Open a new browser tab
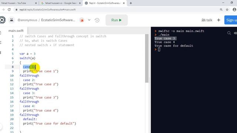 point(131,3)
